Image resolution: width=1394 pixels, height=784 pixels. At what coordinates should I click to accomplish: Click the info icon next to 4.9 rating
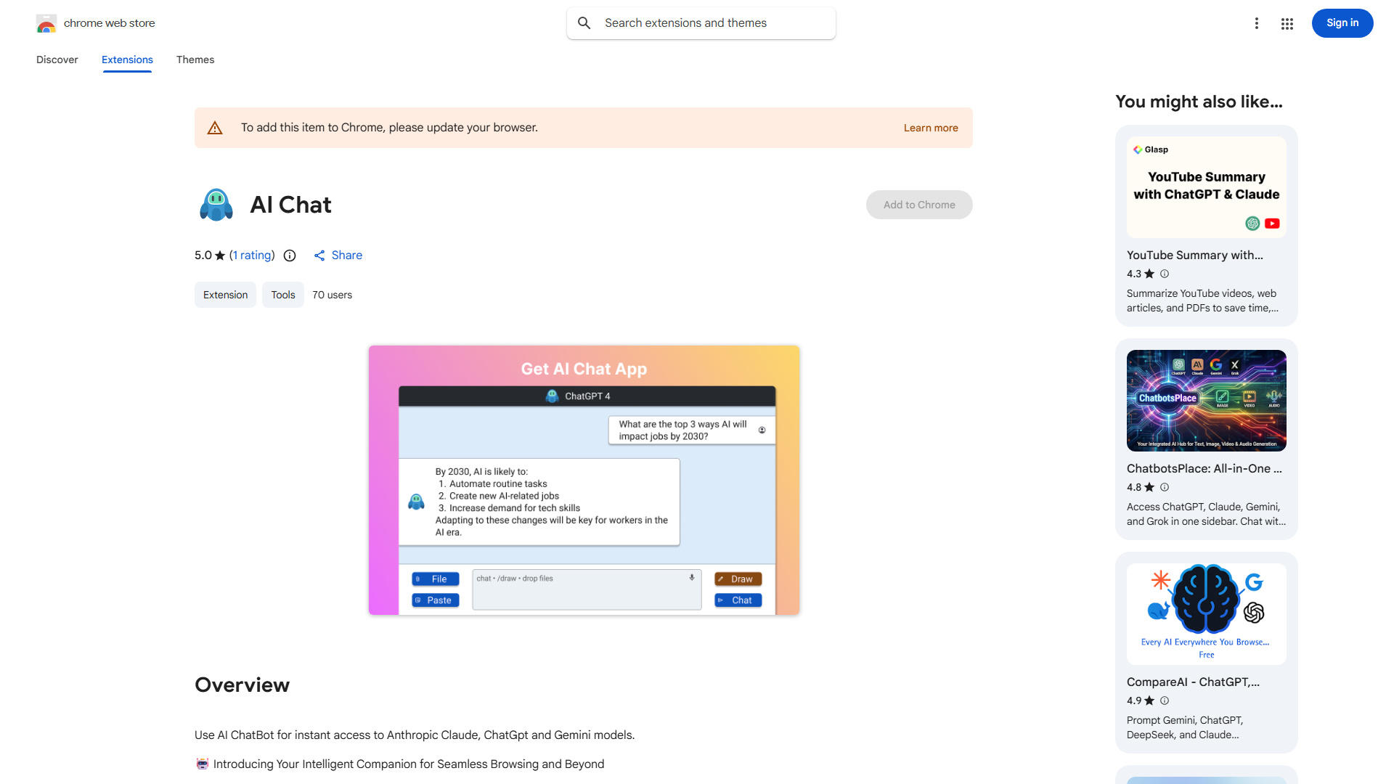tap(1165, 701)
